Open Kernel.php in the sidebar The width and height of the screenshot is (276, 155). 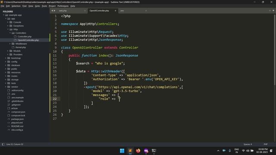(x=21, y=47)
